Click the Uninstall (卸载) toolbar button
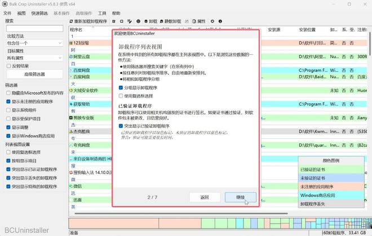The image size is (372, 236). (150, 21)
